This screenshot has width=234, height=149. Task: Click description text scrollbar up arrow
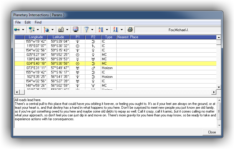pyautogui.click(x=219, y=100)
